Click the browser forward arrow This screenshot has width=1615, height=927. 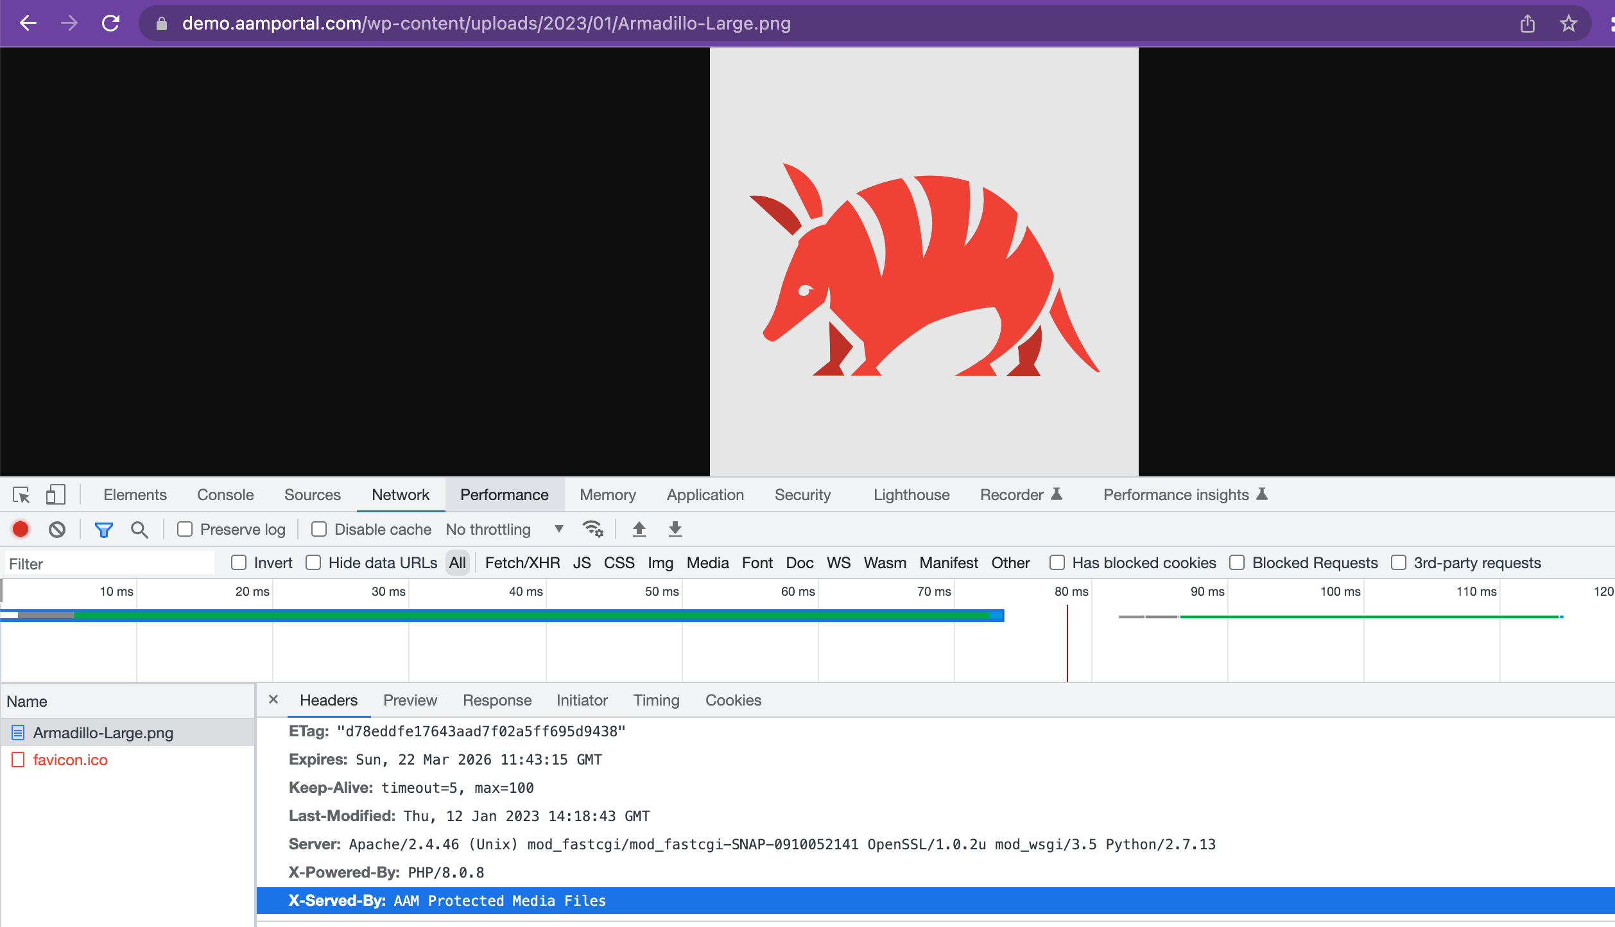[x=69, y=24]
